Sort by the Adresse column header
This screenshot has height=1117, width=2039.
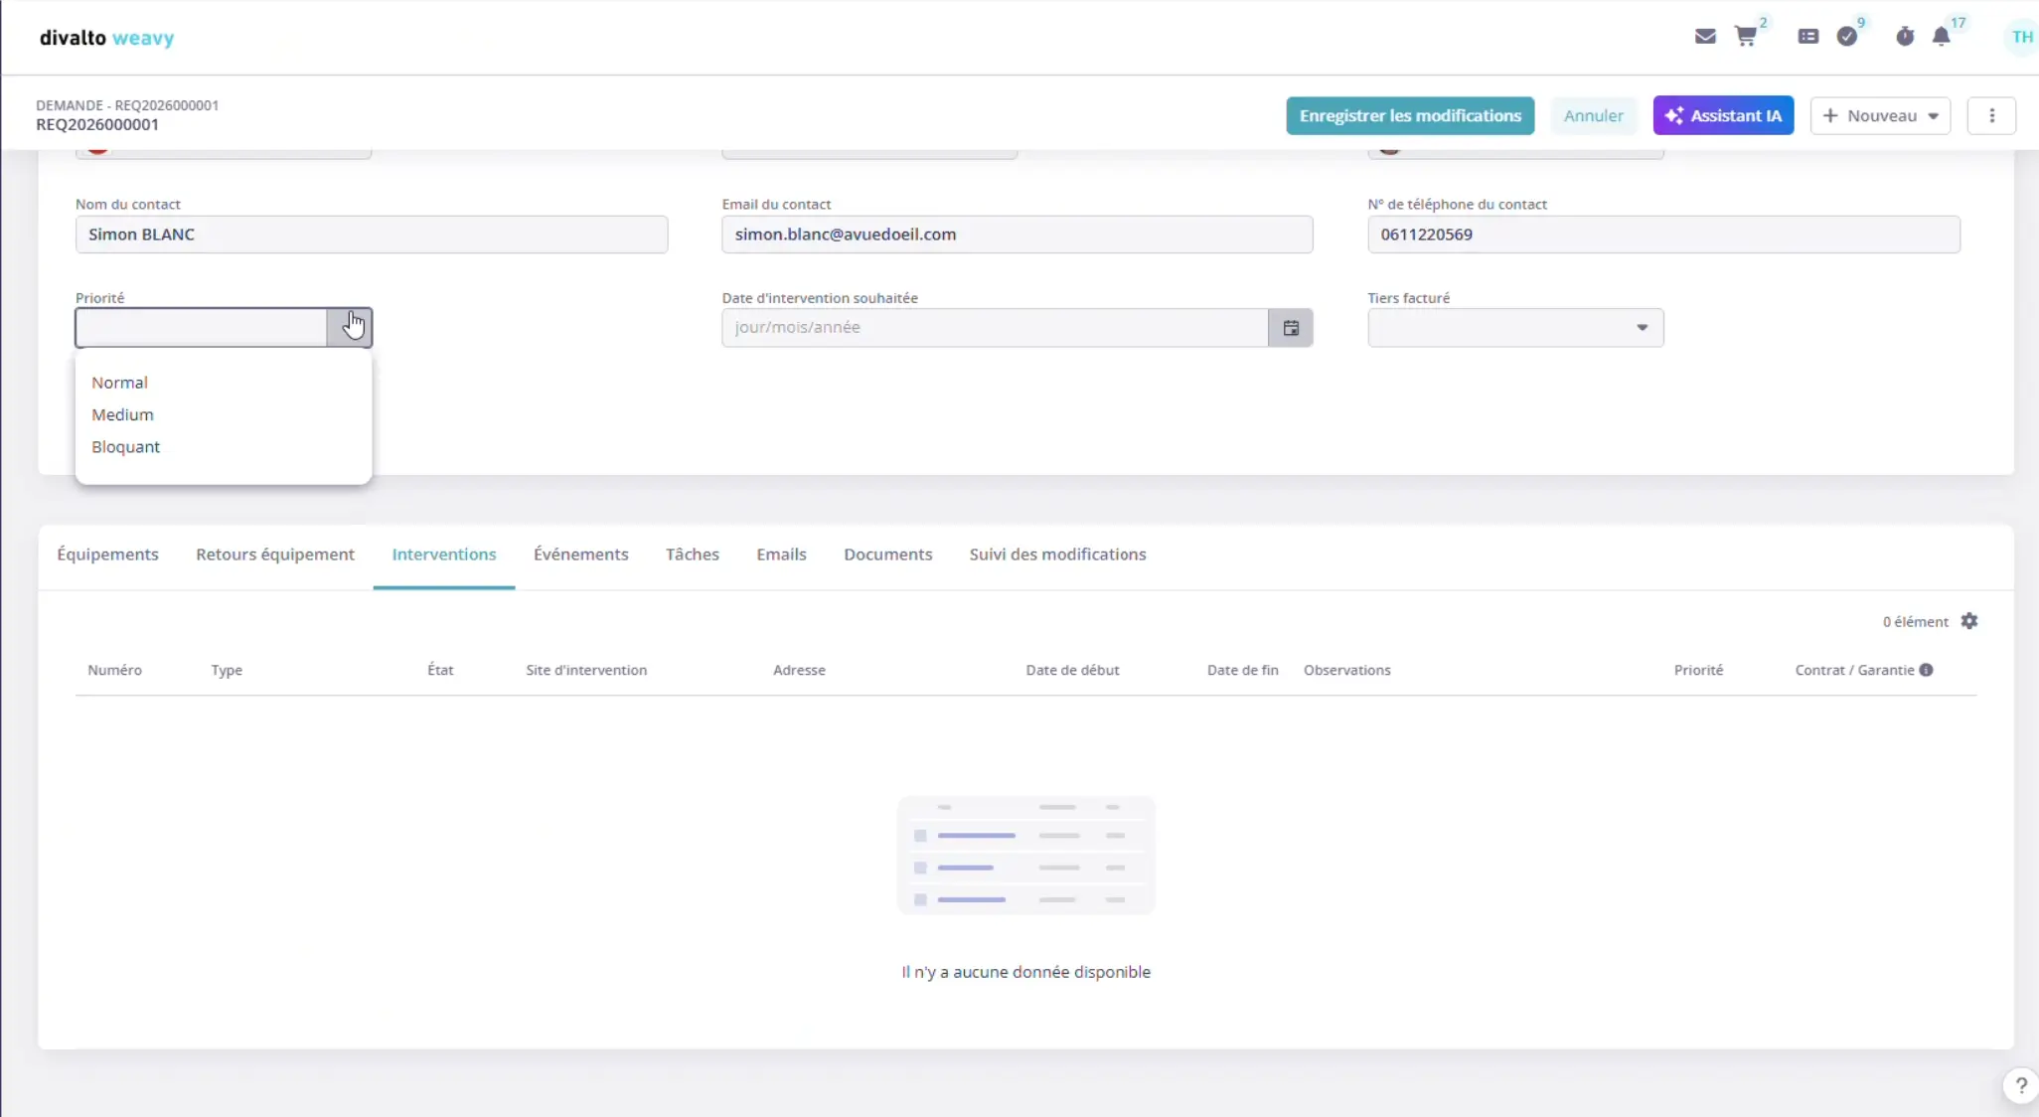click(799, 670)
